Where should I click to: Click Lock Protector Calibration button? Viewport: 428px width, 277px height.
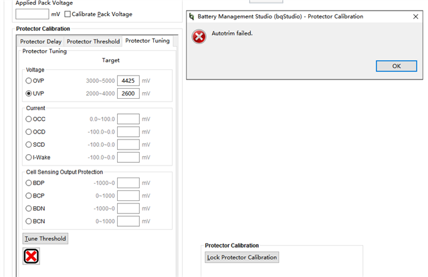coord(242,258)
